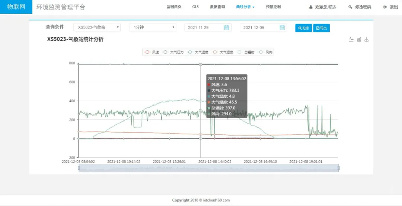
Task: Go to 监测首页 in navigation bar
Action: pos(174,7)
